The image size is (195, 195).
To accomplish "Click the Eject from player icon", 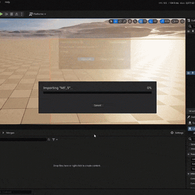I will pyautogui.click(x=17, y=14).
